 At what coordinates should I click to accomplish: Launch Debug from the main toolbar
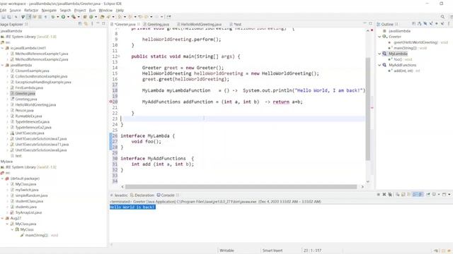tap(53, 17)
